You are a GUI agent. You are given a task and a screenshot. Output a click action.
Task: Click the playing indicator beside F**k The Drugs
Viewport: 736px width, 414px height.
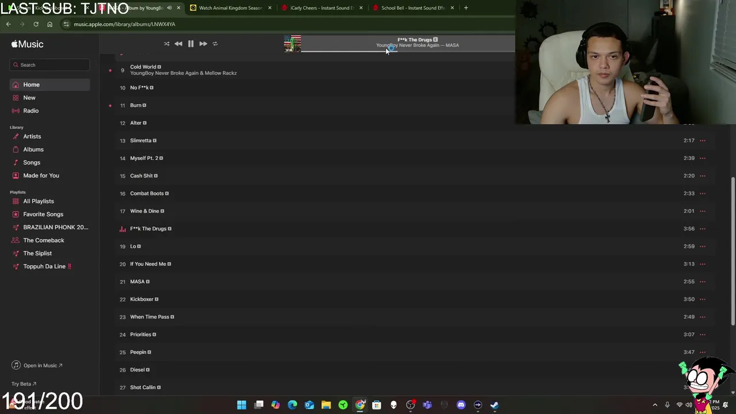122,229
